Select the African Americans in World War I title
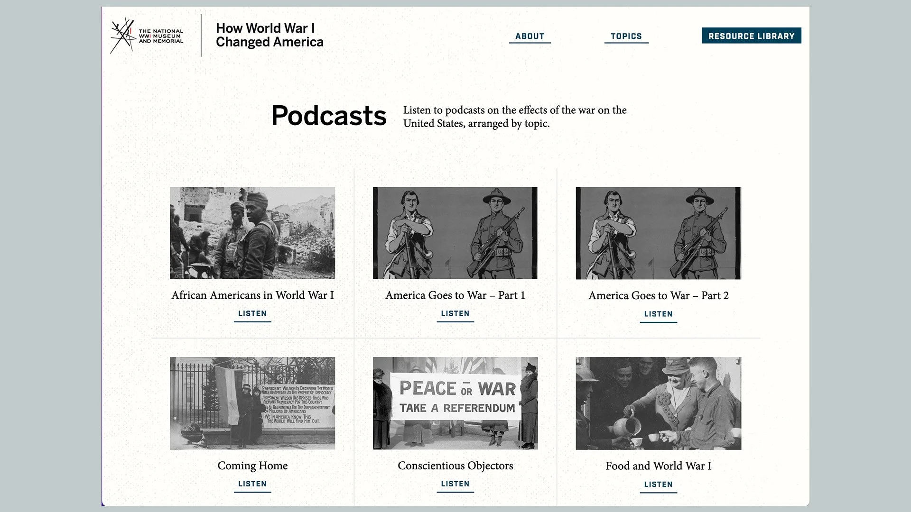Viewport: 911px width, 512px height. coord(252,295)
